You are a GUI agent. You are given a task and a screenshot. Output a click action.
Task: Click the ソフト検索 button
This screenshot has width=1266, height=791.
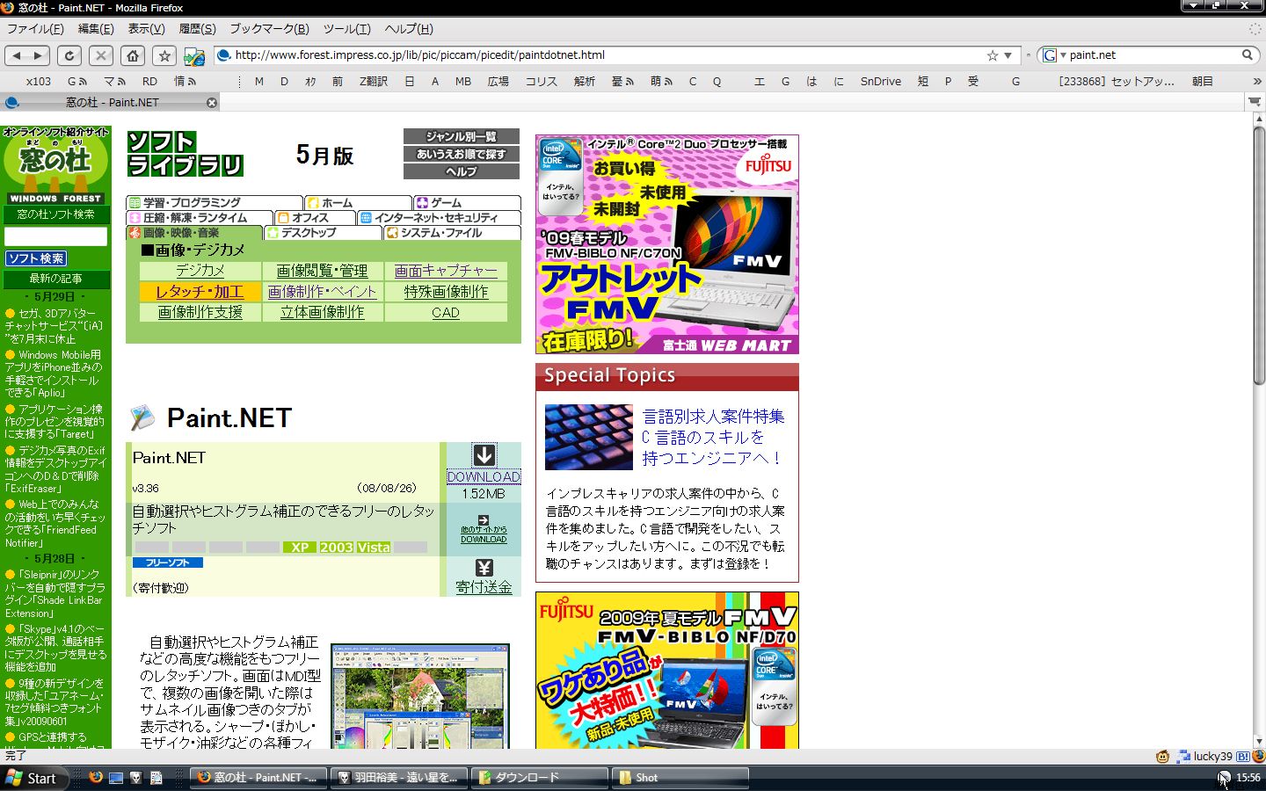(x=36, y=258)
